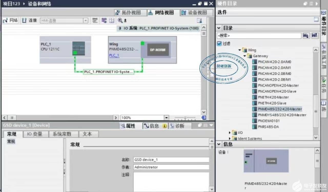Screen dimensions: 328x192
Task: Click the pin icon beside IO 系统 label
Action: pyautogui.click(x=120, y=28)
